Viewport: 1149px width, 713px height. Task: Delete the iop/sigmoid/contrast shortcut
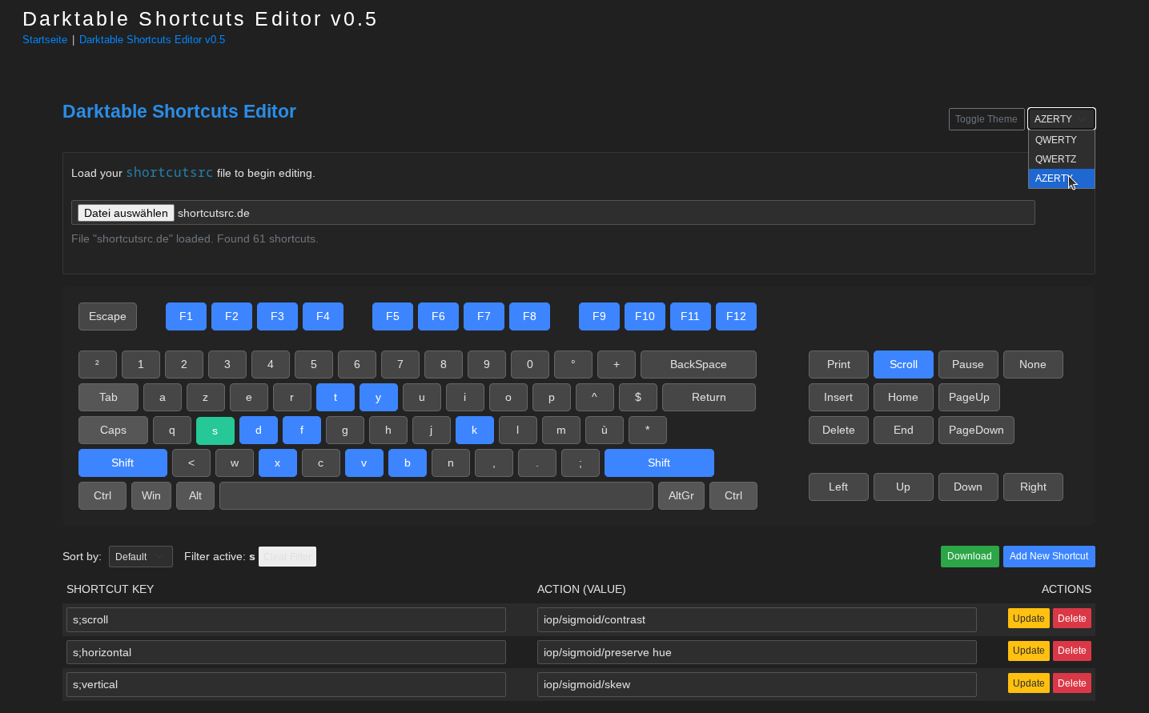pyautogui.click(x=1071, y=619)
